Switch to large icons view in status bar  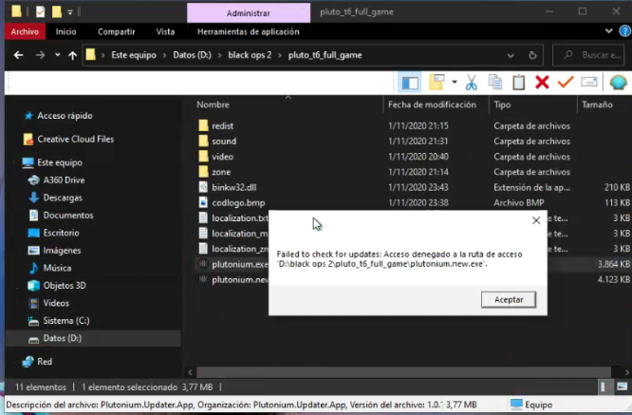tap(622, 387)
